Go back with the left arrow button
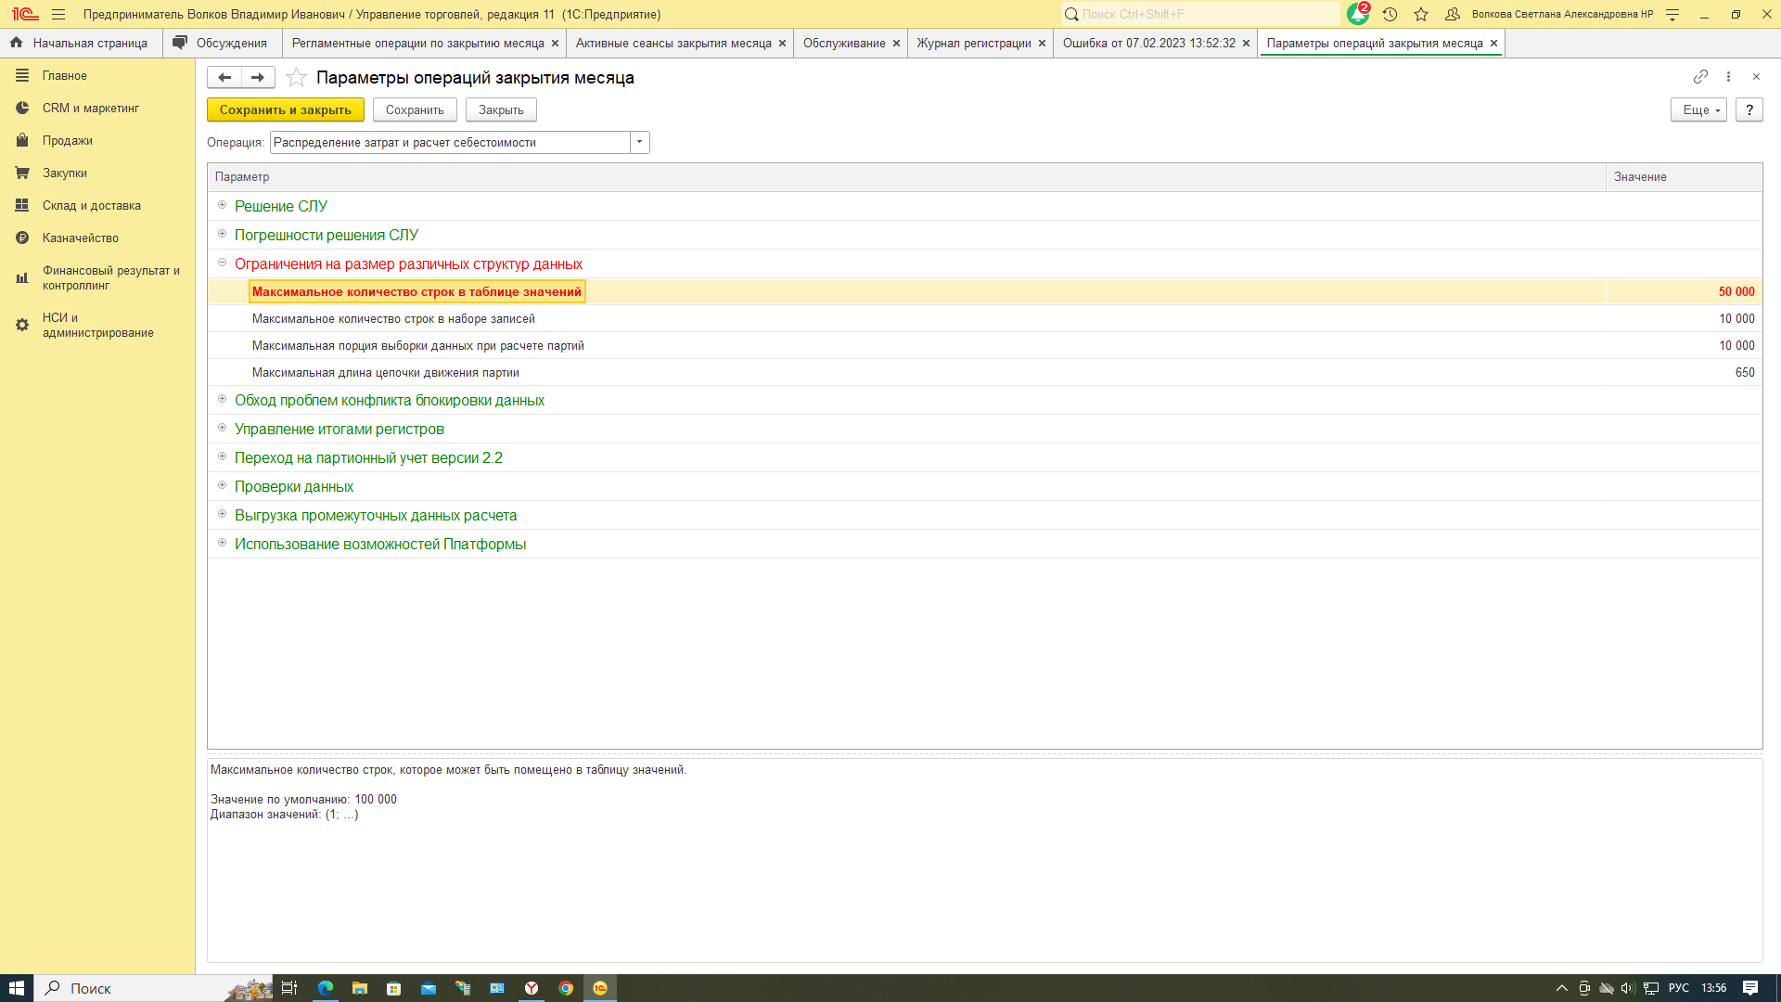The image size is (1781, 1002). click(224, 77)
